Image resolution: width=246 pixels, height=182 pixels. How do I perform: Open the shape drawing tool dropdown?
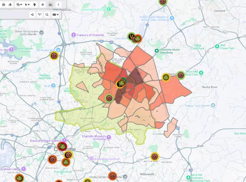pos(19,4)
